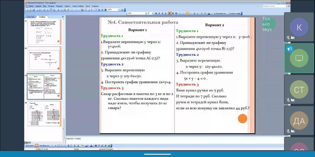
Task: Increase font size with large A icon
Action: pyautogui.click(x=194, y=13)
